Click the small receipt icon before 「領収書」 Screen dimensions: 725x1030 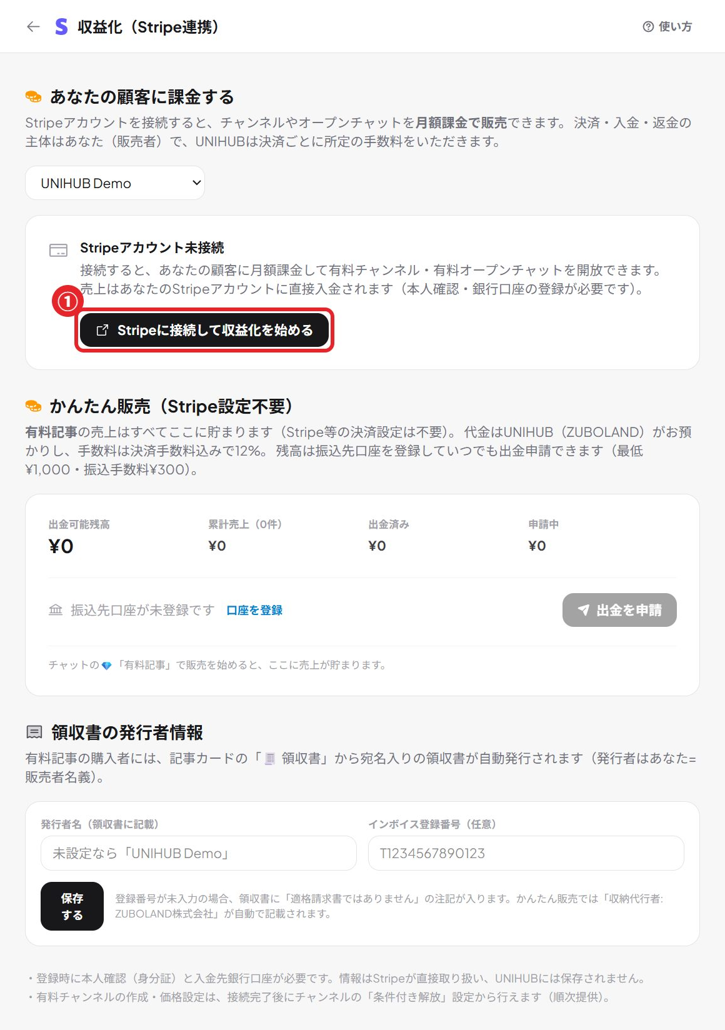pyautogui.click(x=270, y=759)
